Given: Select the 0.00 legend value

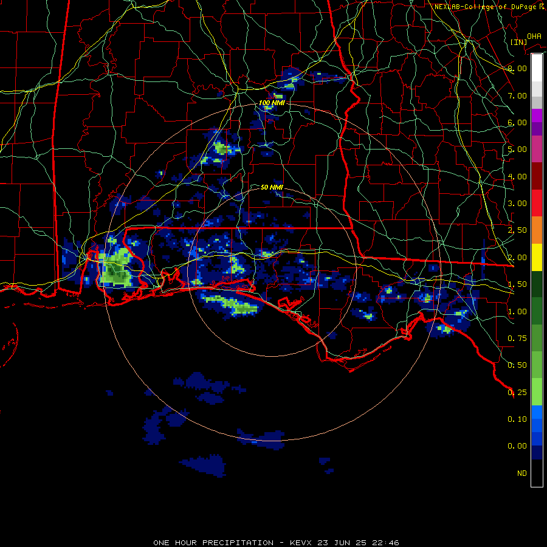Looking at the screenshot, I should point(517,446).
